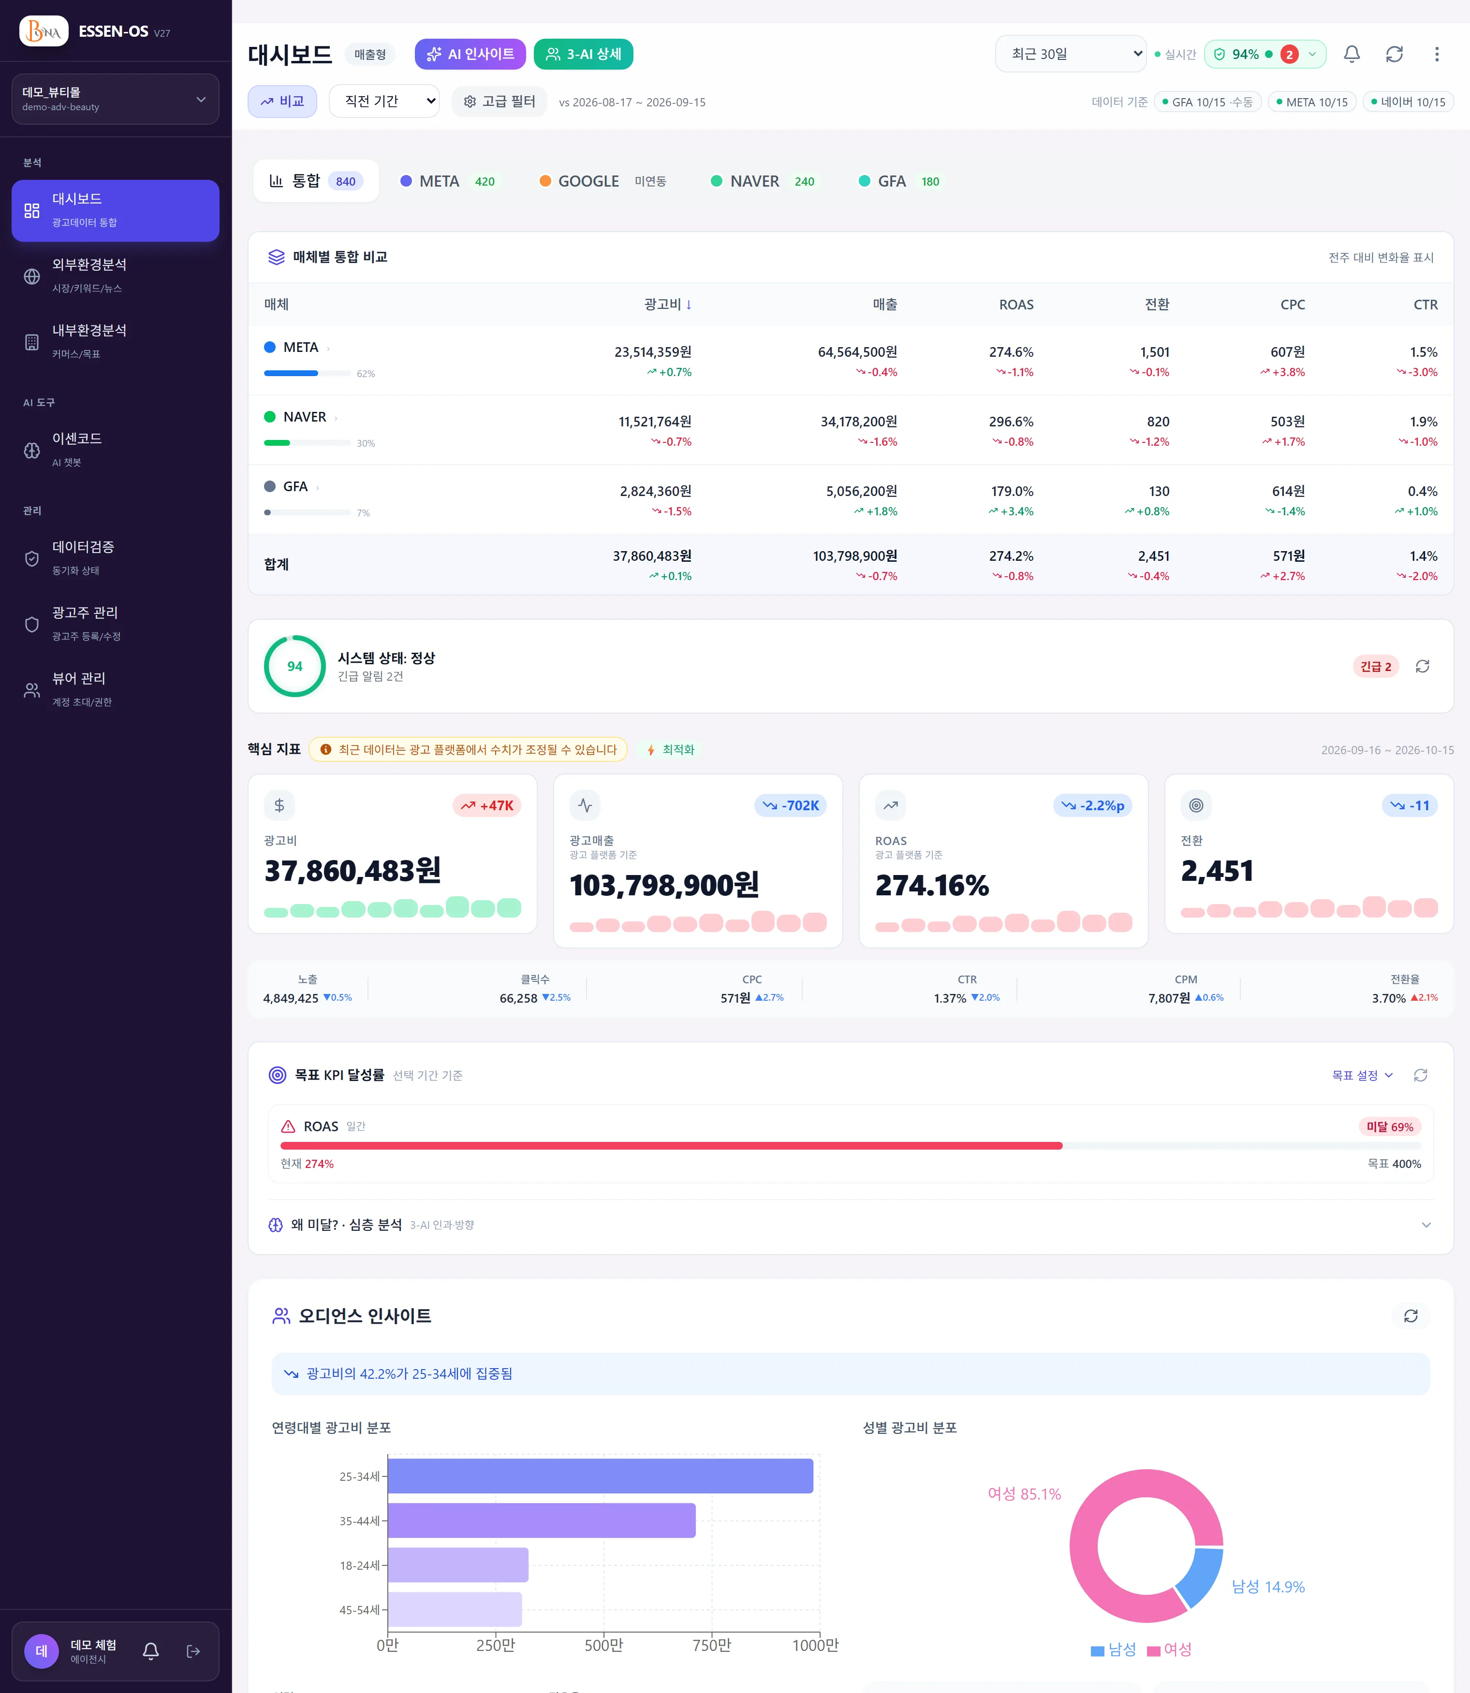Click the 25-34세 bar in age chart
This screenshot has height=1693, width=1470.
[x=601, y=1475]
